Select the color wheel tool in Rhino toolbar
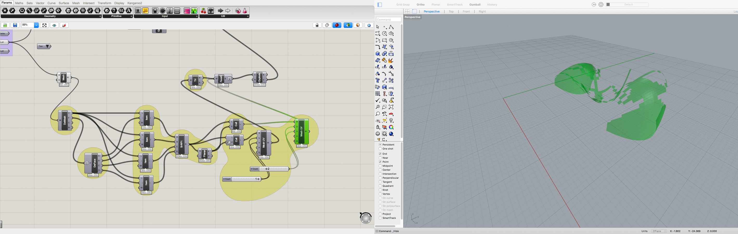 coord(391,127)
